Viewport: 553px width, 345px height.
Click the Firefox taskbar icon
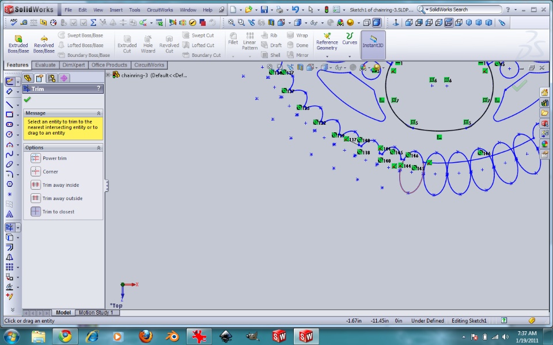click(x=146, y=336)
